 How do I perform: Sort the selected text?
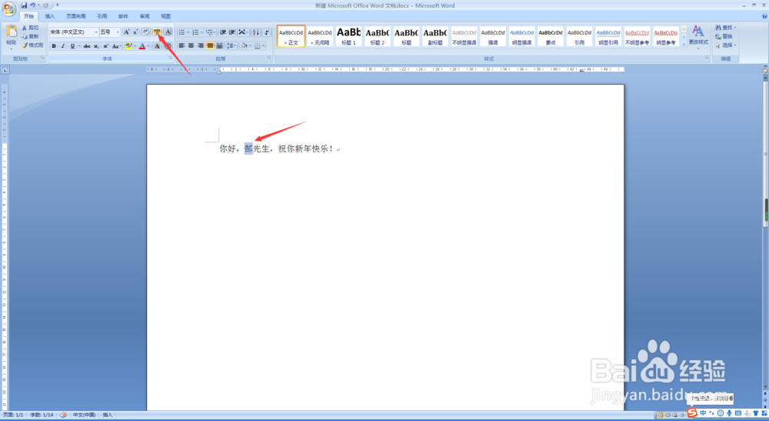click(x=255, y=32)
